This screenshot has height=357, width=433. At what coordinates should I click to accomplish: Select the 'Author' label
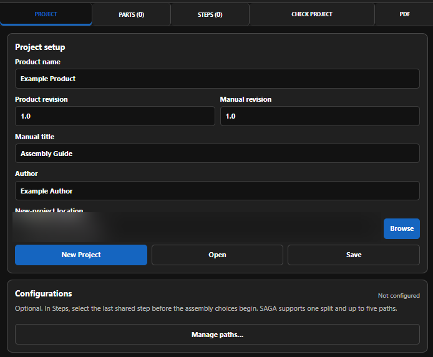(x=26, y=174)
